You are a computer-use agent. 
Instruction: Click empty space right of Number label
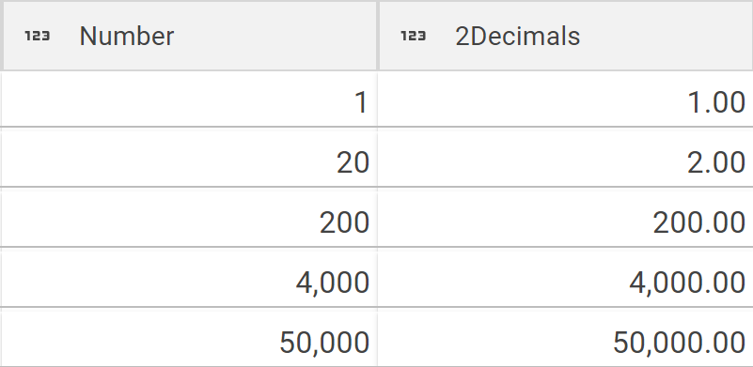pyautogui.click(x=274, y=36)
